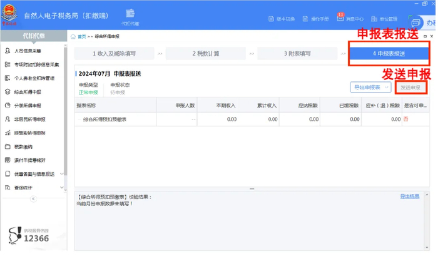Open the chat bubble 办税 assistant
The image size is (438, 274).
tap(415, 23)
